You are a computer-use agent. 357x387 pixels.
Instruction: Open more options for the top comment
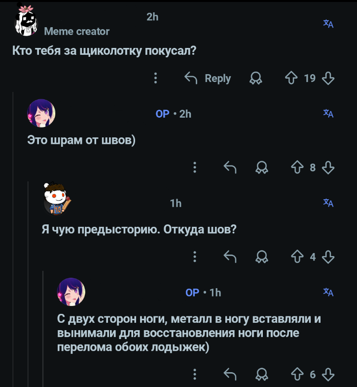[156, 78]
